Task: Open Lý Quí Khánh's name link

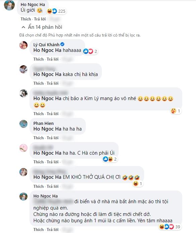Action: pyautogui.click(x=46, y=45)
